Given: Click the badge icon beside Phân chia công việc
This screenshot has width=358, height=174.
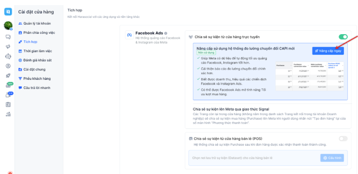Looking at the screenshot, I should tap(20, 33).
